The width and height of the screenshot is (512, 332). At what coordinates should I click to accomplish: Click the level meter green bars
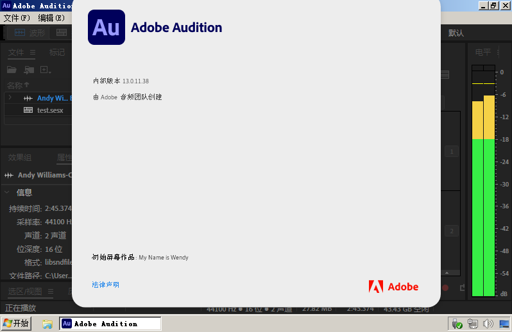(483, 217)
